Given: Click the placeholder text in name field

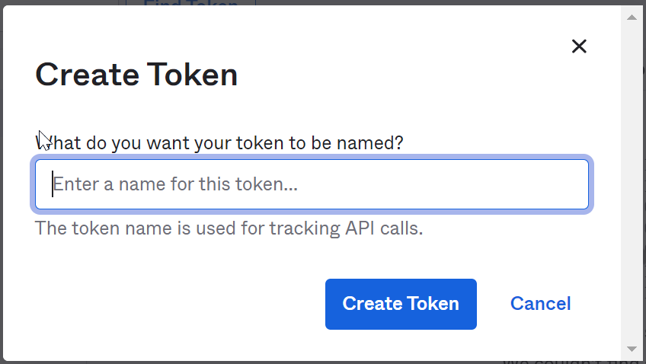Looking at the screenshot, I should (x=174, y=184).
